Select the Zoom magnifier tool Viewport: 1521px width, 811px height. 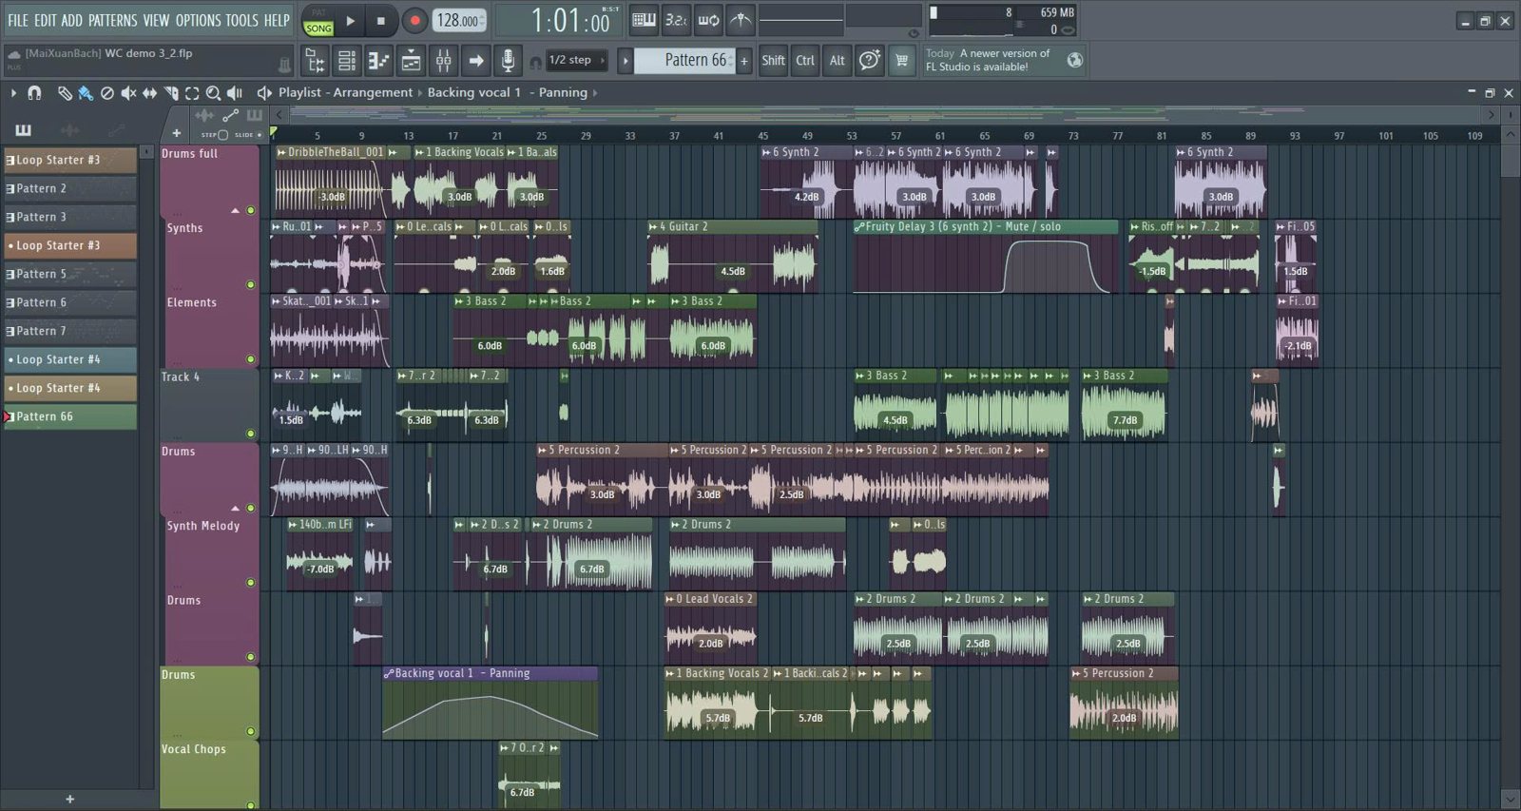[x=214, y=93]
